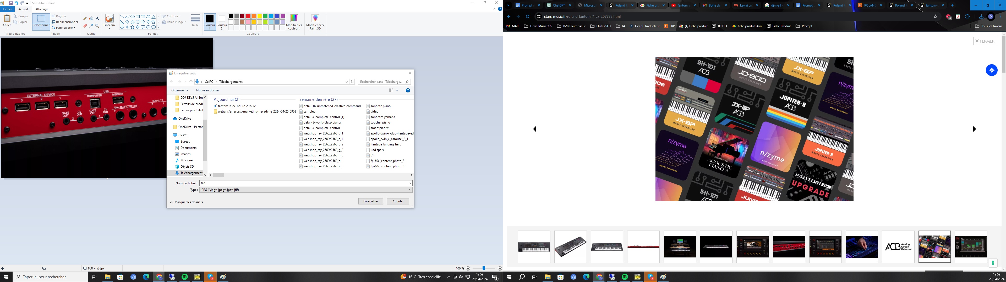This screenshot has width=1006, height=282.
Task: Select the Fill bucket tool in Paint
Action: [91, 18]
